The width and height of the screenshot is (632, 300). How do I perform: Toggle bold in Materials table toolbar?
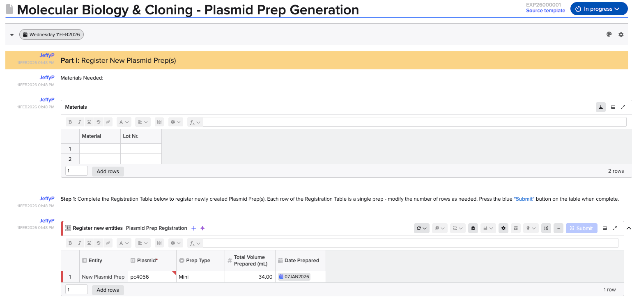[70, 122]
